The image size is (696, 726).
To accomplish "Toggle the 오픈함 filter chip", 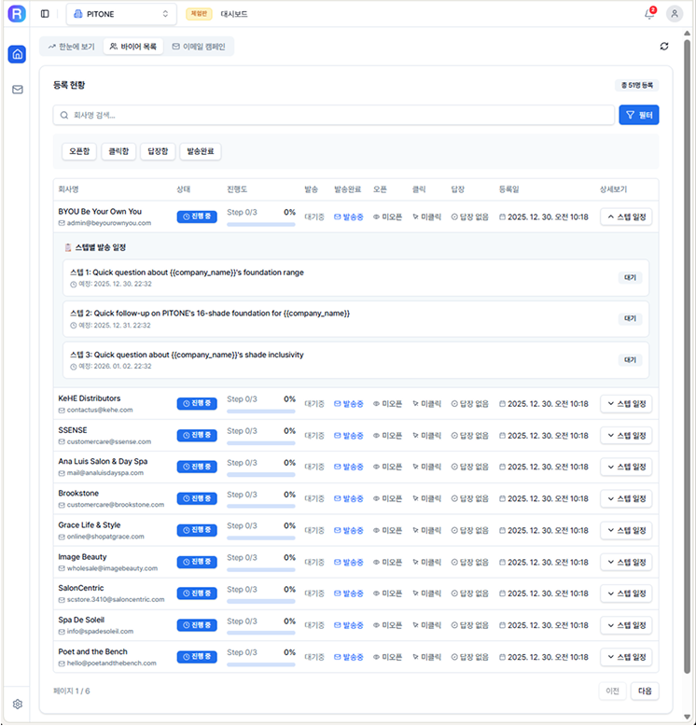I will (79, 151).
